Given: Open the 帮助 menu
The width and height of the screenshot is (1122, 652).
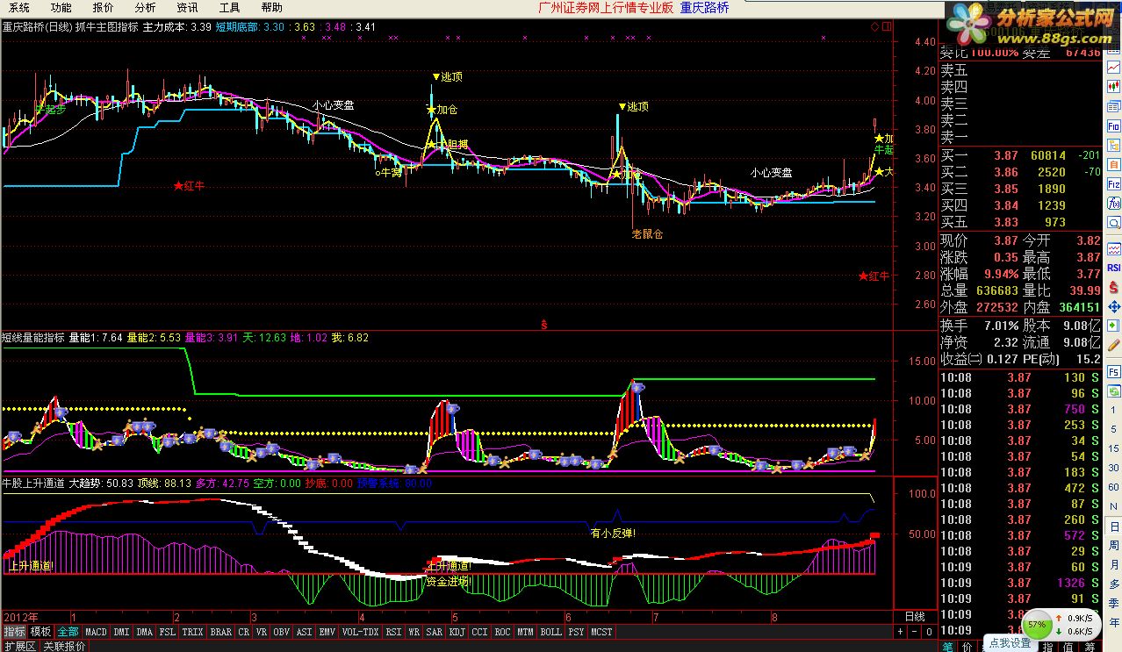Looking at the screenshot, I should [x=271, y=7].
